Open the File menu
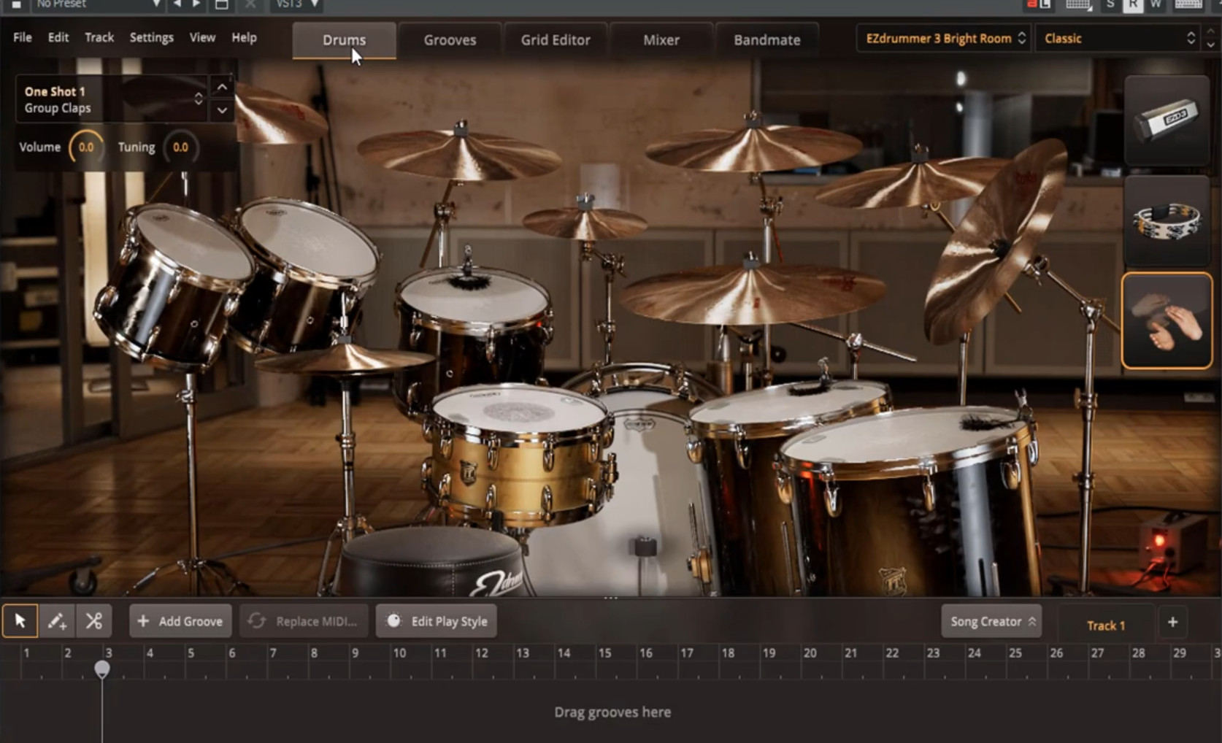 point(23,37)
